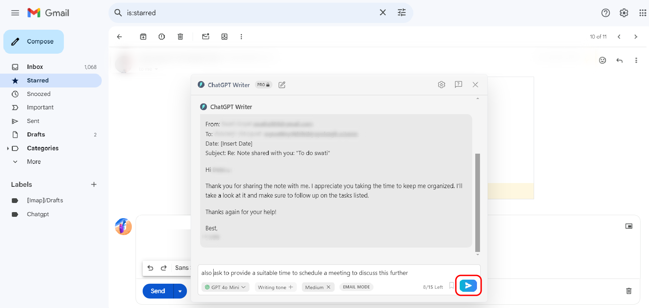
Task: Click the ChatGPT Writer scrollbar
Action: (478, 203)
